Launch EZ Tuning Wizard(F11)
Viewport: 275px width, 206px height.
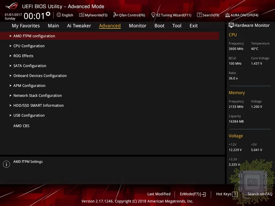pyautogui.click(x=174, y=15)
